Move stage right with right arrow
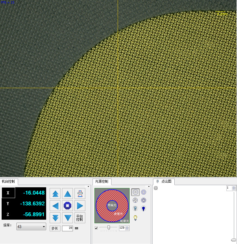237x244 pixels. coord(80,206)
